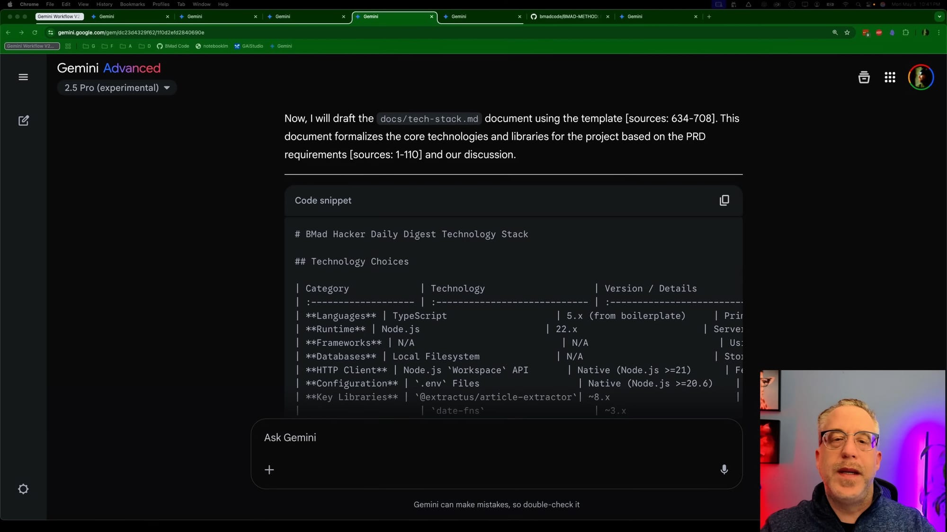The width and height of the screenshot is (947, 532).
Task: Open the Google apps grid
Action: point(890,77)
